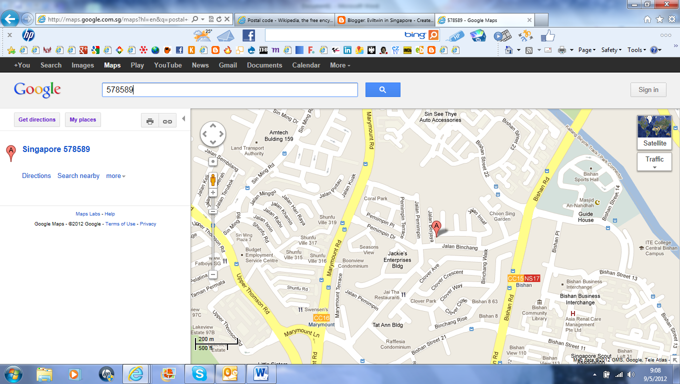Open the Tools menu in the browser
The image size is (680, 384).
click(636, 50)
